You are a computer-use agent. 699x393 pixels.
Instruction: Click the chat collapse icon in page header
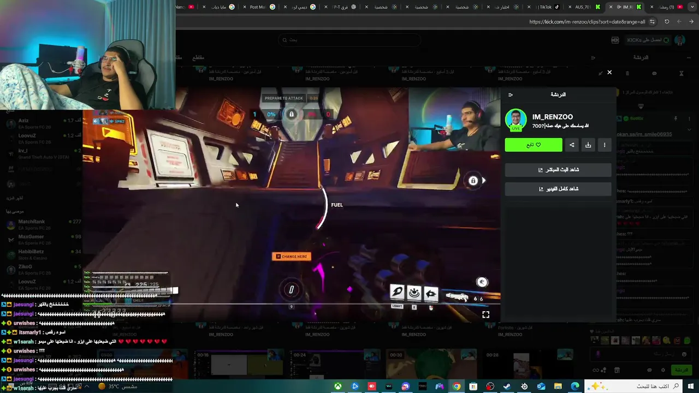(593, 57)
